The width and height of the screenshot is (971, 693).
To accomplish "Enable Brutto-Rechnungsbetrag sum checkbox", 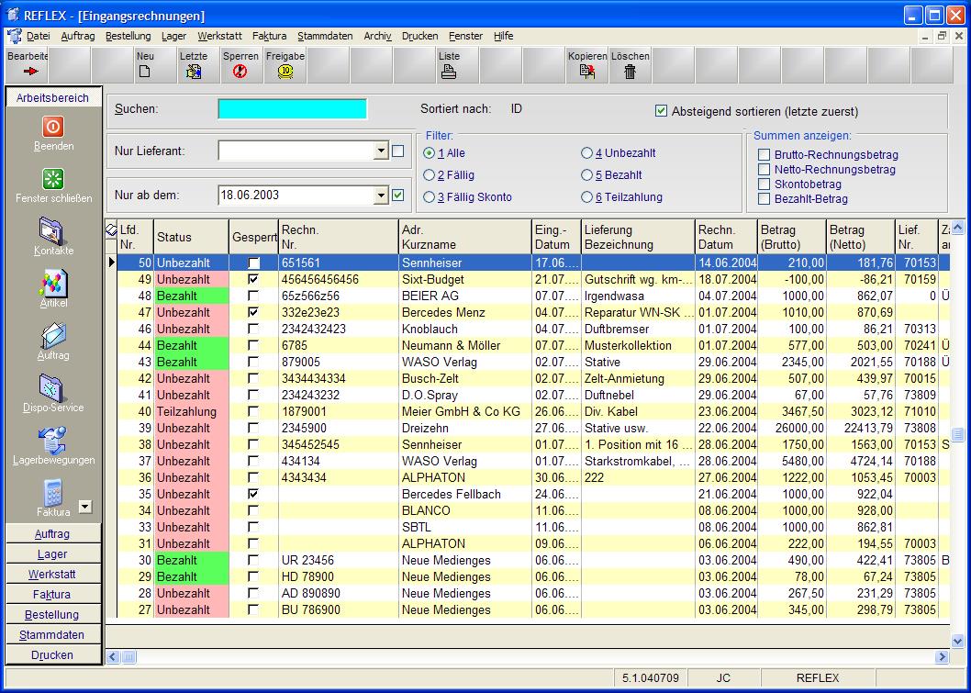I will coord(765,155).
